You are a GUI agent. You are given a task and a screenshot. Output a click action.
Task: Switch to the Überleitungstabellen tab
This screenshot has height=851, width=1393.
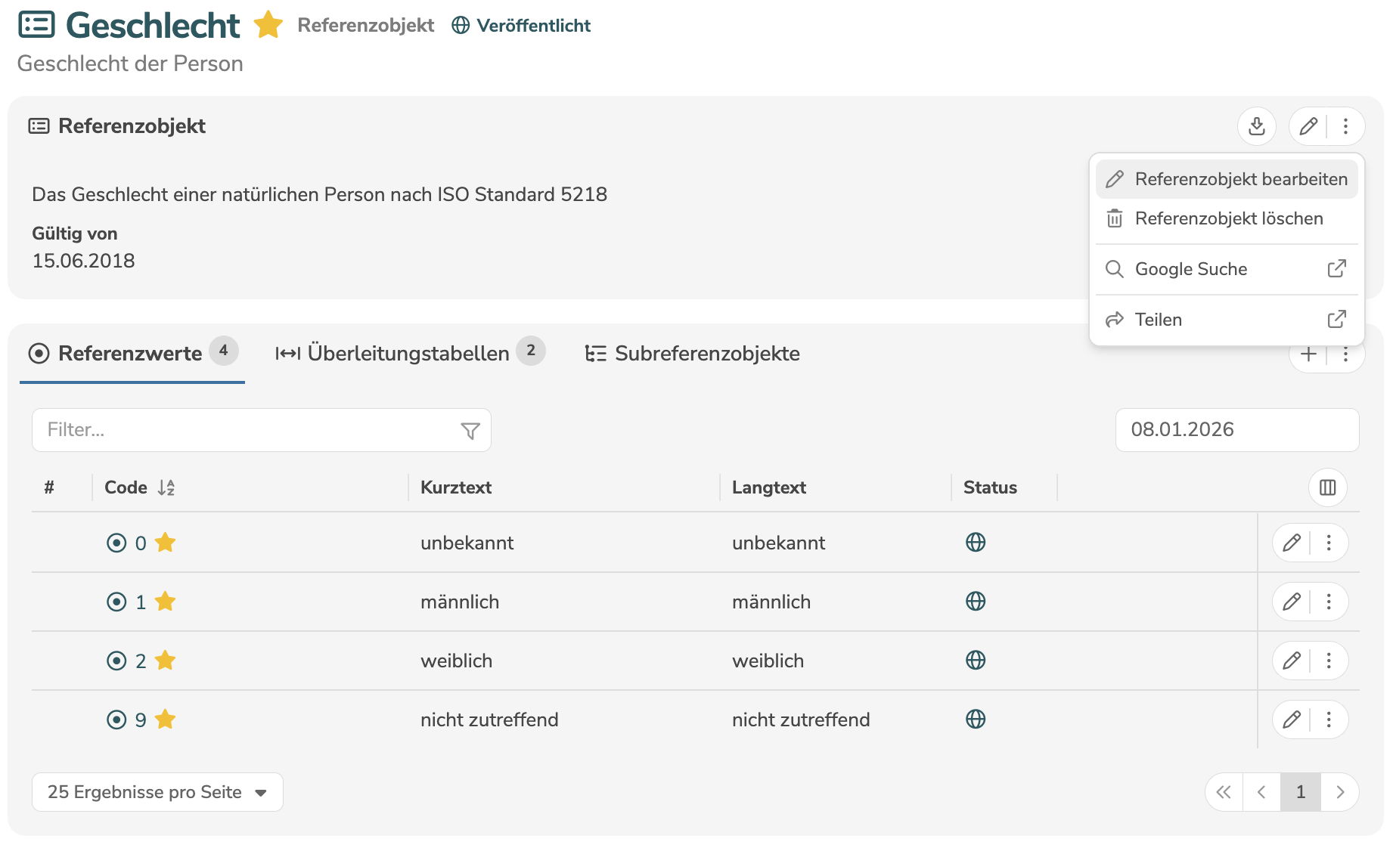(x=408, y=353)
